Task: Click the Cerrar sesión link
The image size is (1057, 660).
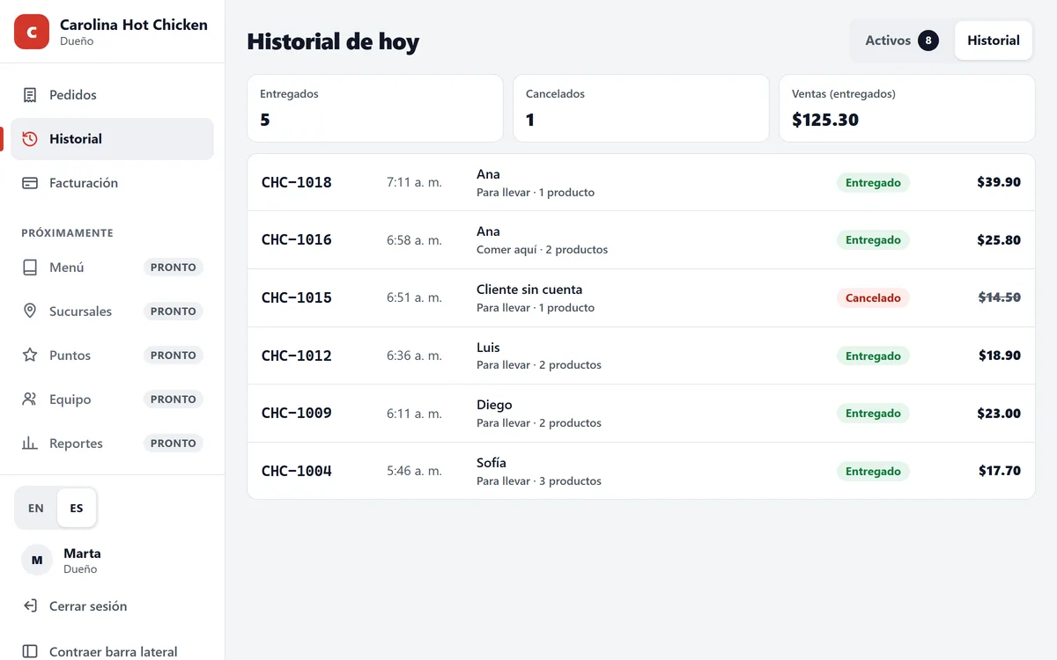Action: [113, 606]
